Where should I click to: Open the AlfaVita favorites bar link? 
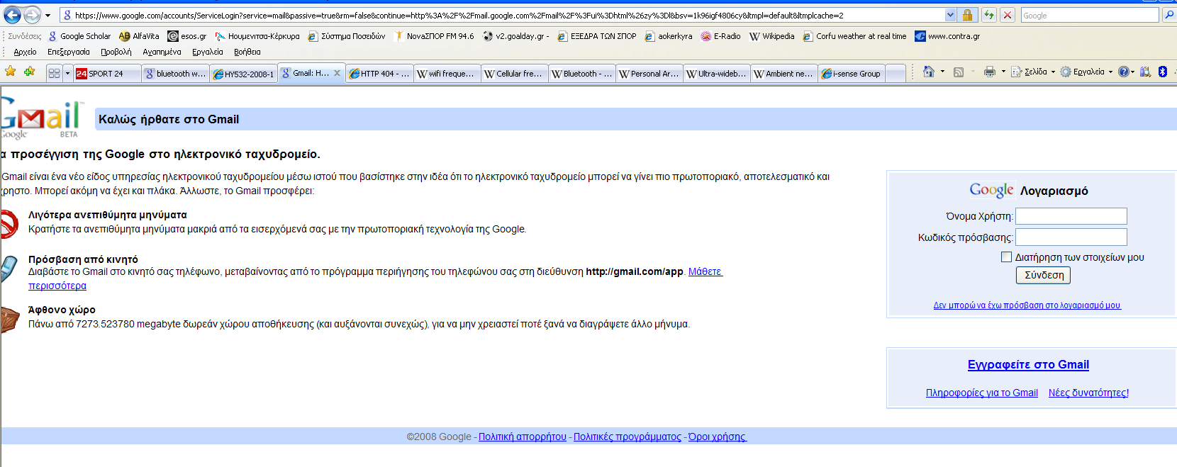tap(139, 36)
